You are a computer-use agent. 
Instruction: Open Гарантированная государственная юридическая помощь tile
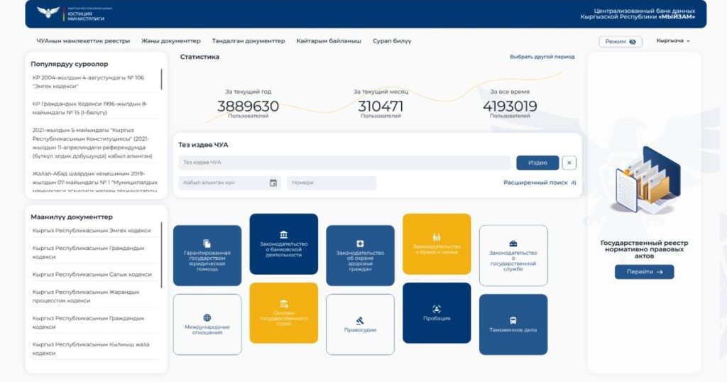click(x=207, y=256)
